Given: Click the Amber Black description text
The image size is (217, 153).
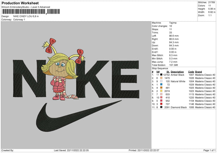Looking at the screenshot, I should click(x=178, y=75).
